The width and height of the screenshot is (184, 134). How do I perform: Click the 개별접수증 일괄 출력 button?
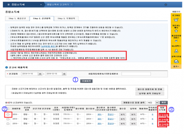134,103
